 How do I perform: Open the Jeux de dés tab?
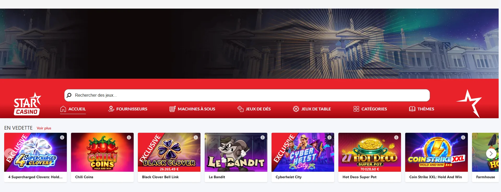tap(254, 109)
